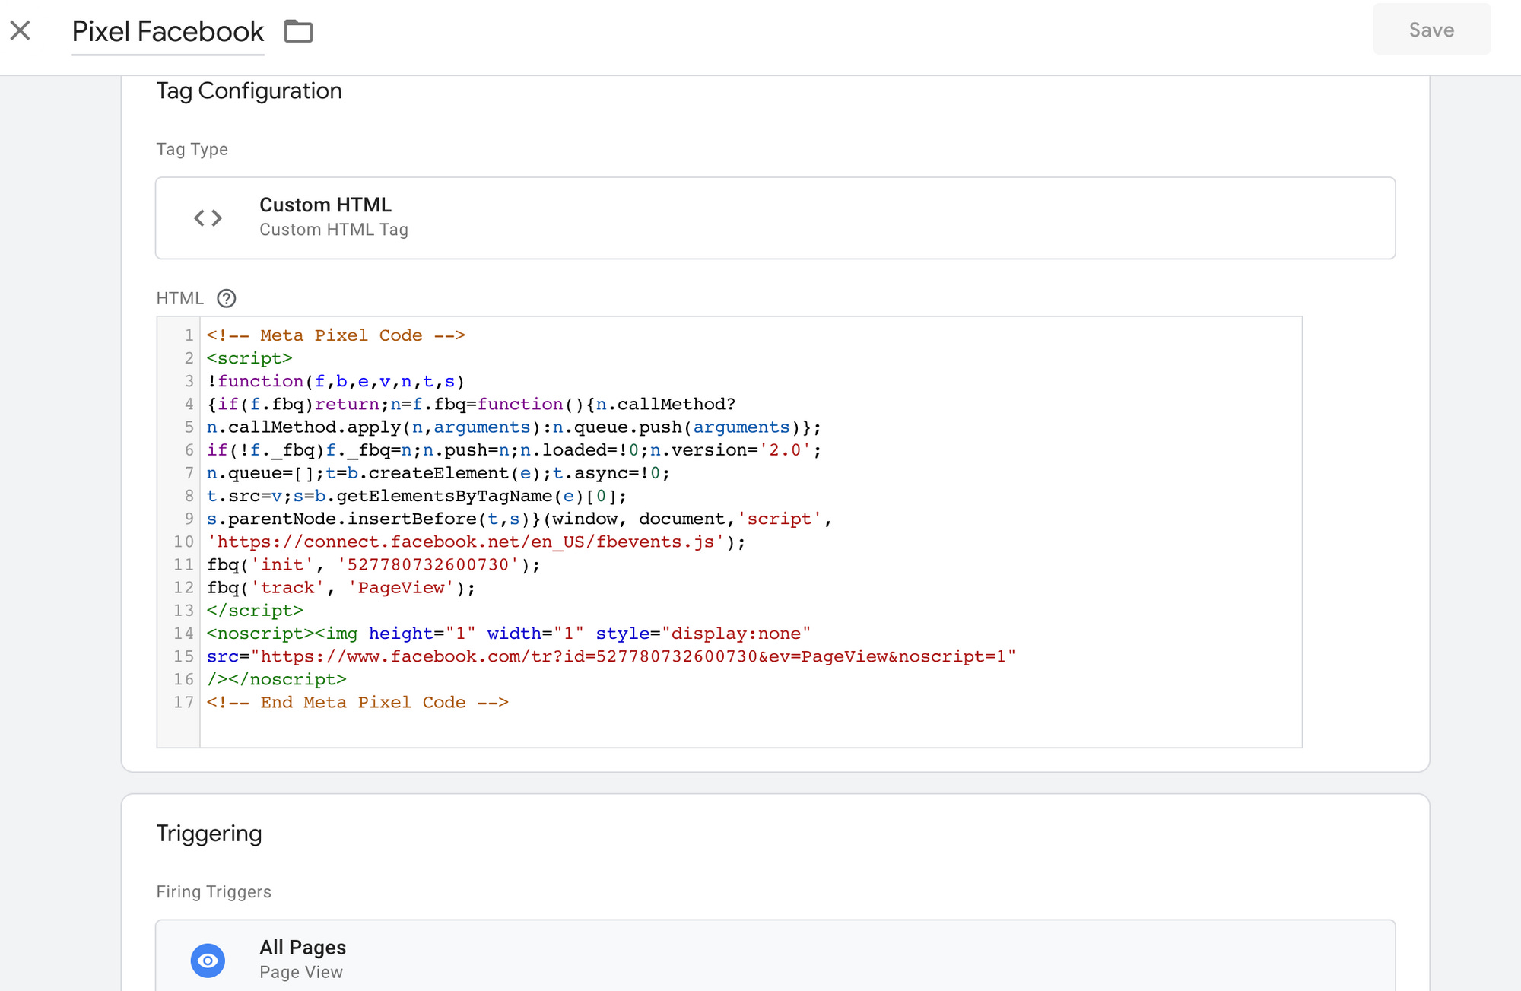Click line 9 s.parentNode.insertBefore code
1521x991 pixels.
[x=519, y=519]
